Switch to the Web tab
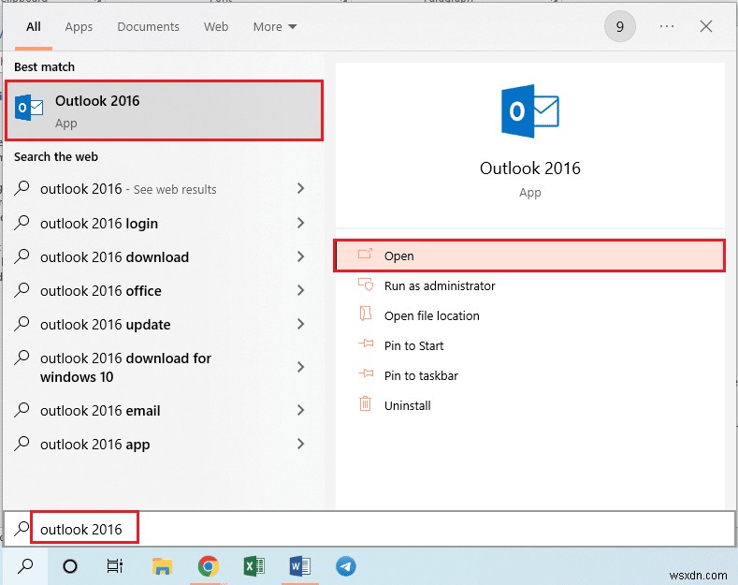This screenshot has width=738, height=585. pyautogui.click(x=216, y=27)
